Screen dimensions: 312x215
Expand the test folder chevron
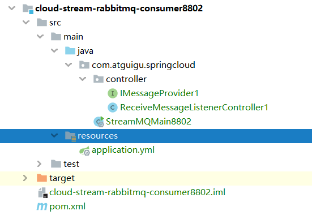coord(40,164)
